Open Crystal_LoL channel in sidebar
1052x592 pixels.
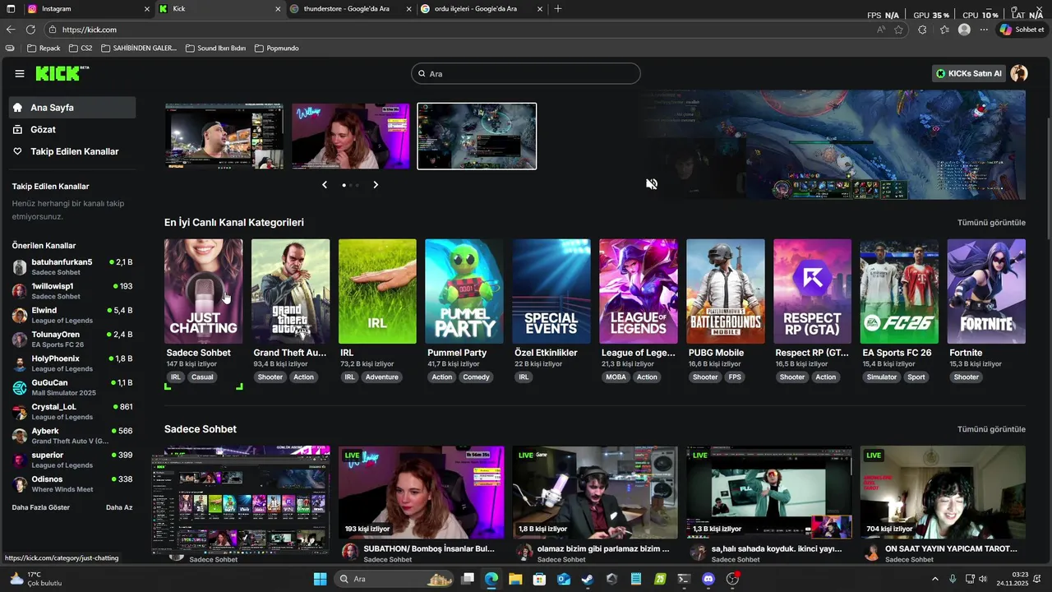click(72, 412)
